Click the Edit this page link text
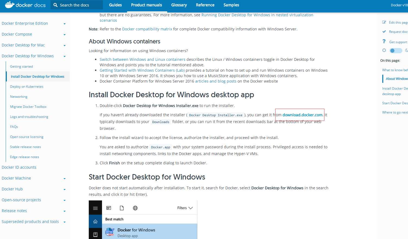Image resolution: width=408 pixels, height=239 pixels. (x=398, y=23)
